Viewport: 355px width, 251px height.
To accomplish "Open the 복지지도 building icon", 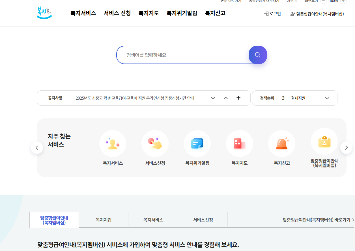I will pos(239,144).
